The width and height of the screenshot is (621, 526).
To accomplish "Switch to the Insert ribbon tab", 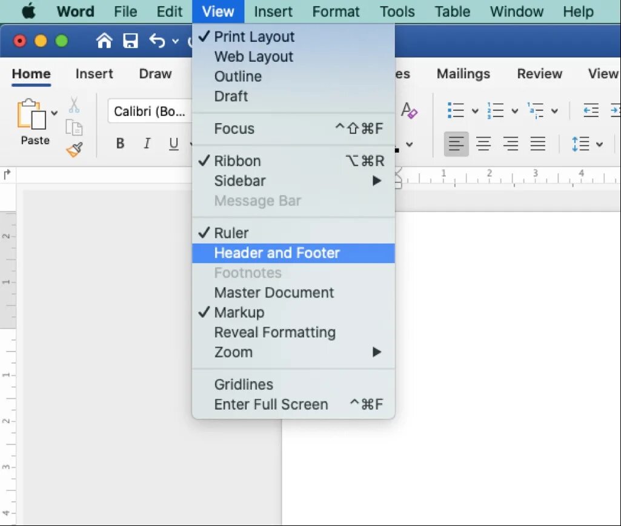I will (x=95, y=74).
